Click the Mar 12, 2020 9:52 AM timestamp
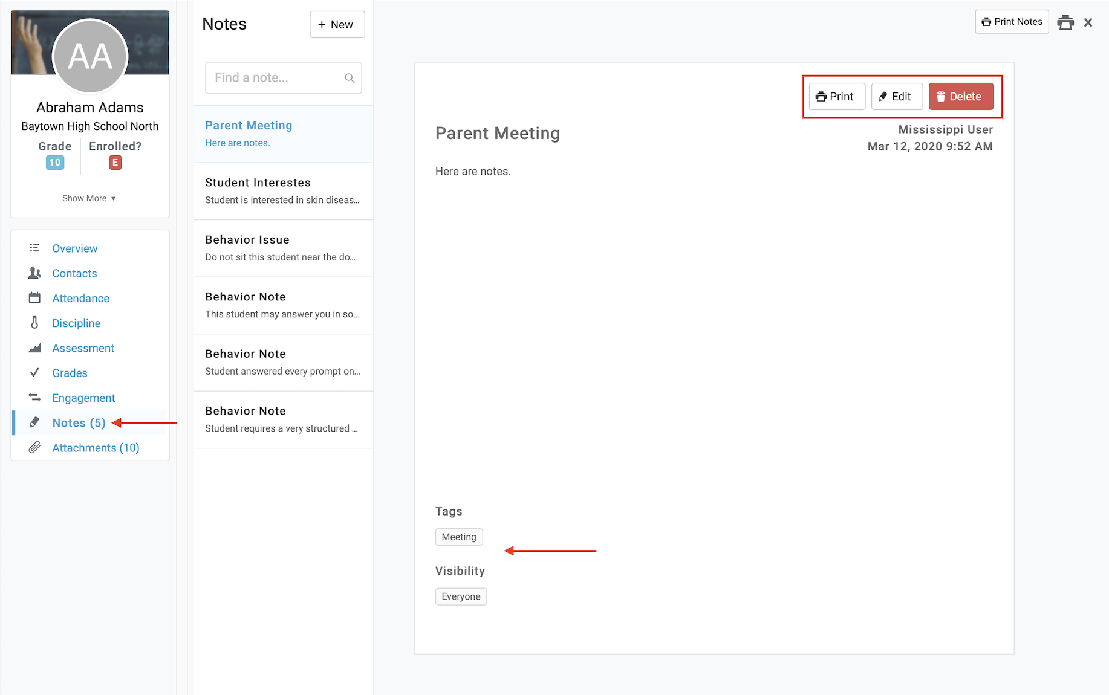 click(x=930, y=146)
